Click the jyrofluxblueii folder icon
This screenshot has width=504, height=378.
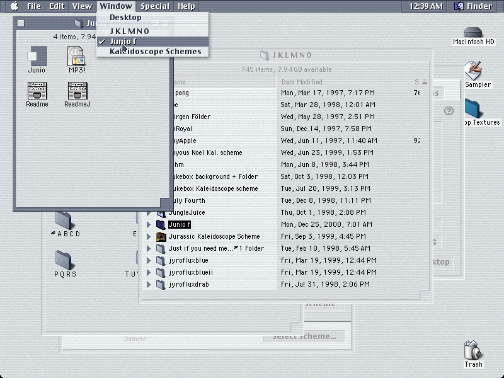click(161, 273)
